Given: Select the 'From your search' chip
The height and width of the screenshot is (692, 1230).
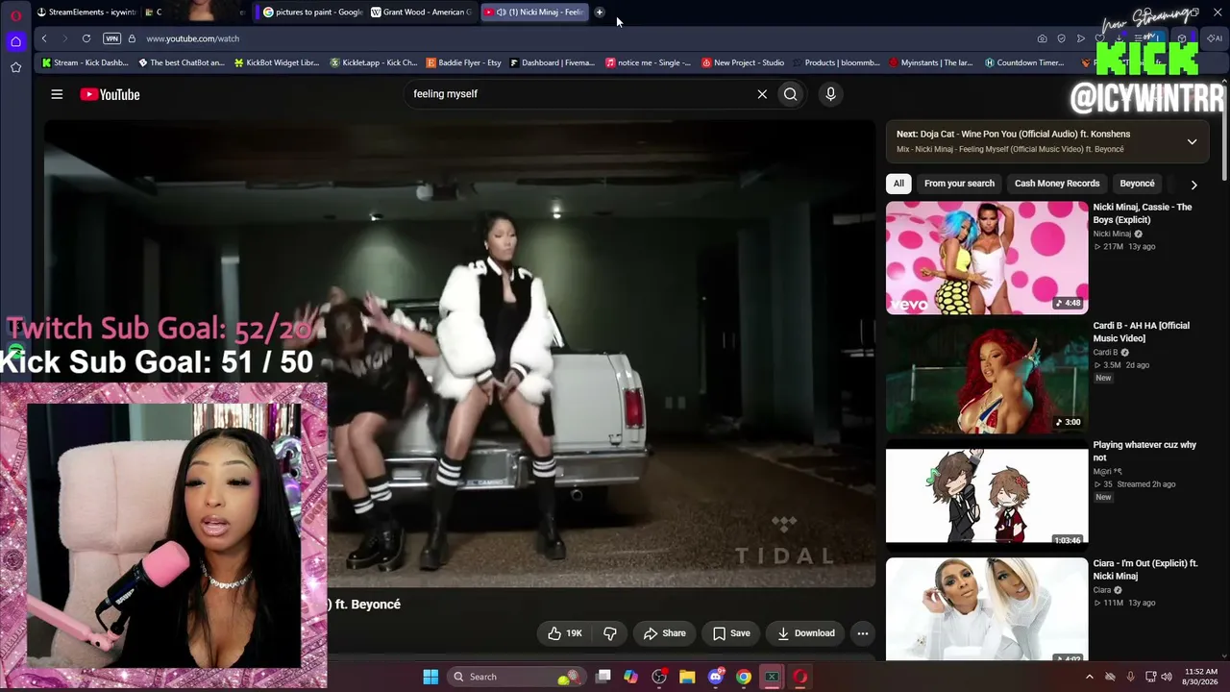Looking at the screenshot, I should pyautogui.click(x=959, y=184).
